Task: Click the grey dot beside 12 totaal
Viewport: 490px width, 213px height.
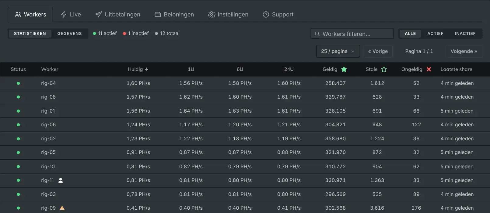Action: pyautogui.click(x=156, y=33)
